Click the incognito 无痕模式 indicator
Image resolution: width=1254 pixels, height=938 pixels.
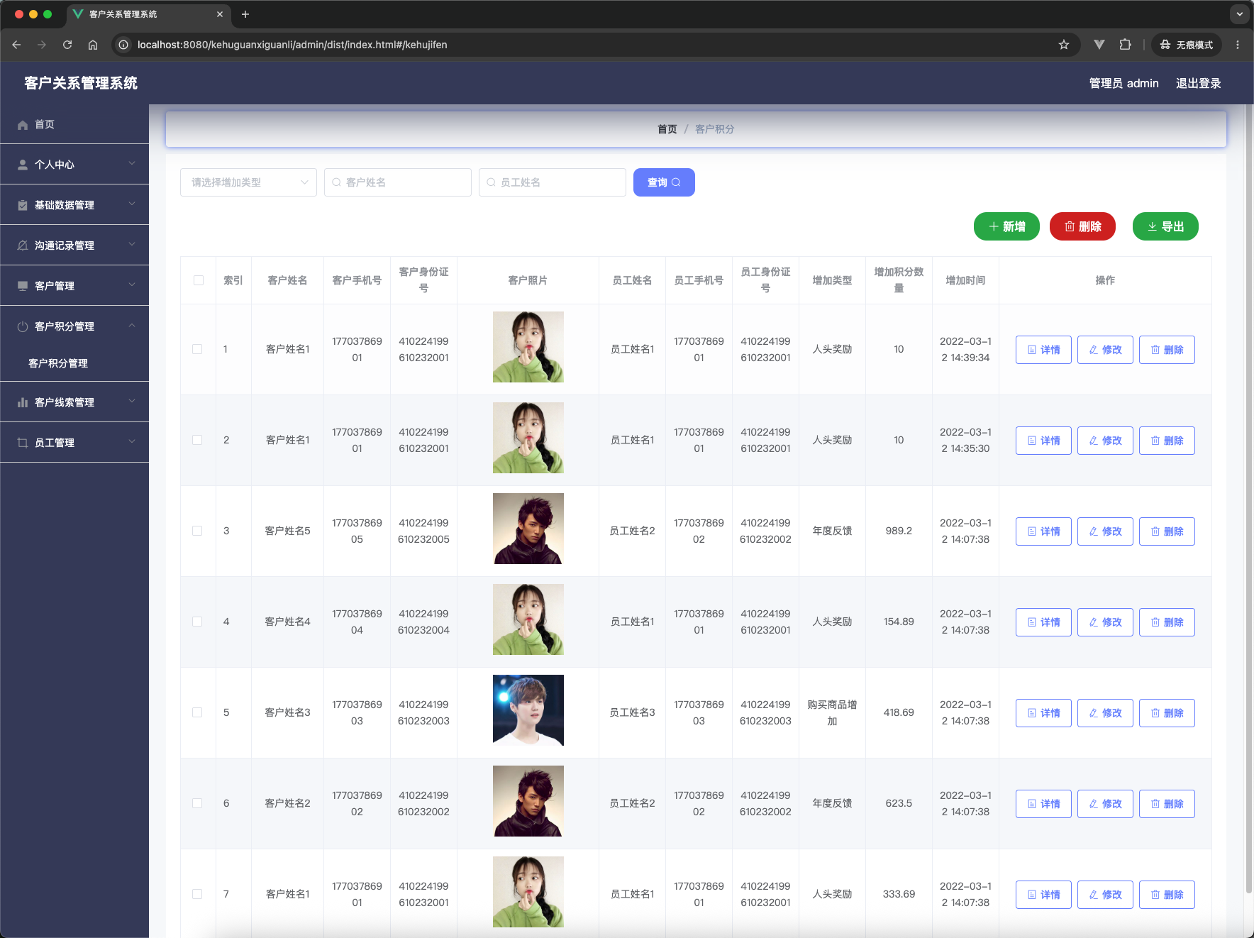1187,45
